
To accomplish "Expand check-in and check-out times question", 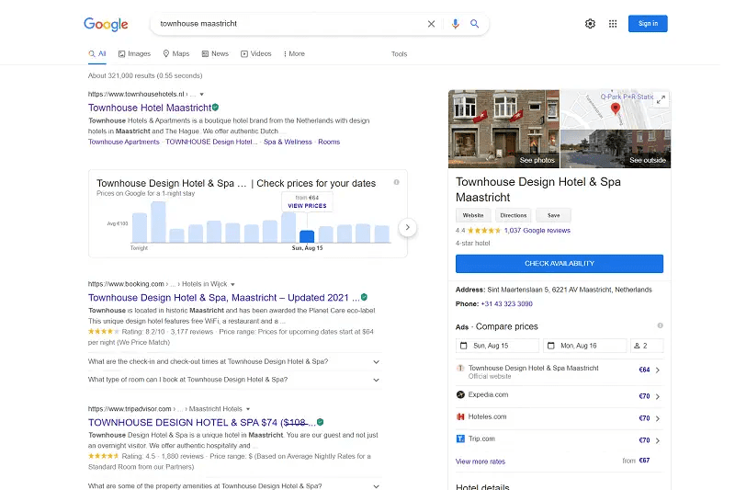I will tap(376, 361).
